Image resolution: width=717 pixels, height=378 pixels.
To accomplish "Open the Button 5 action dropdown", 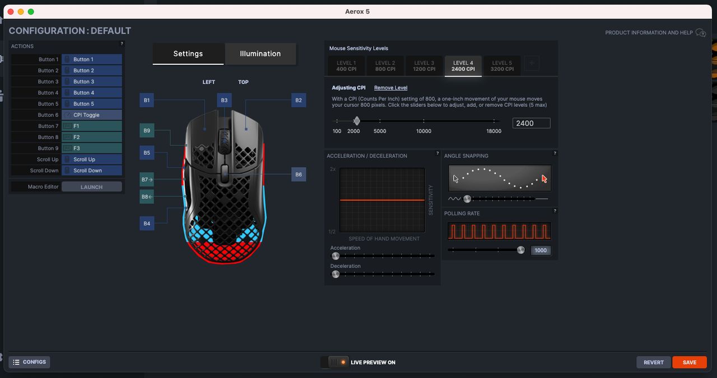I will 92,104.
